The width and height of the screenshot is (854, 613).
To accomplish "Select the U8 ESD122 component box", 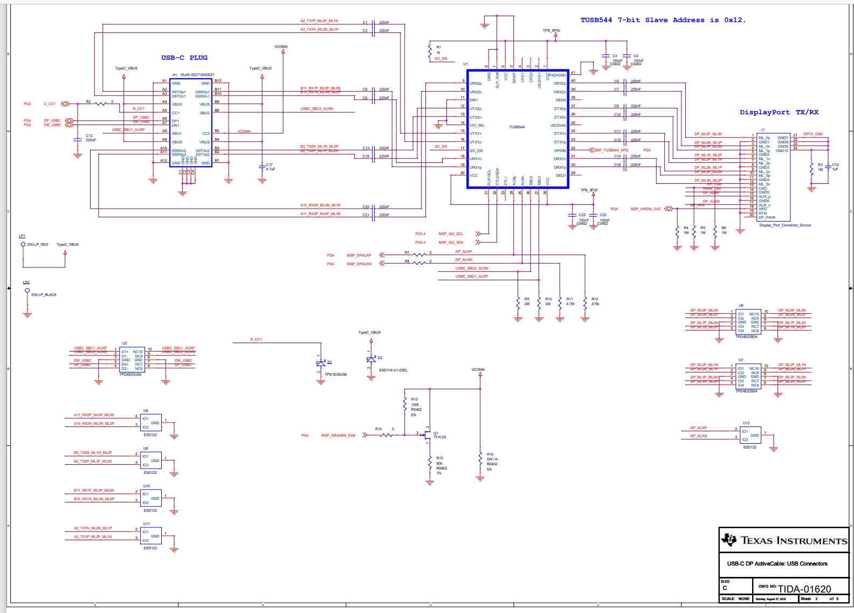I will [151, 423].
